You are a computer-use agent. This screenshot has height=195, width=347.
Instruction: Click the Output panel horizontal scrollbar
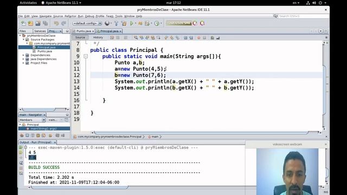point(80,187)
